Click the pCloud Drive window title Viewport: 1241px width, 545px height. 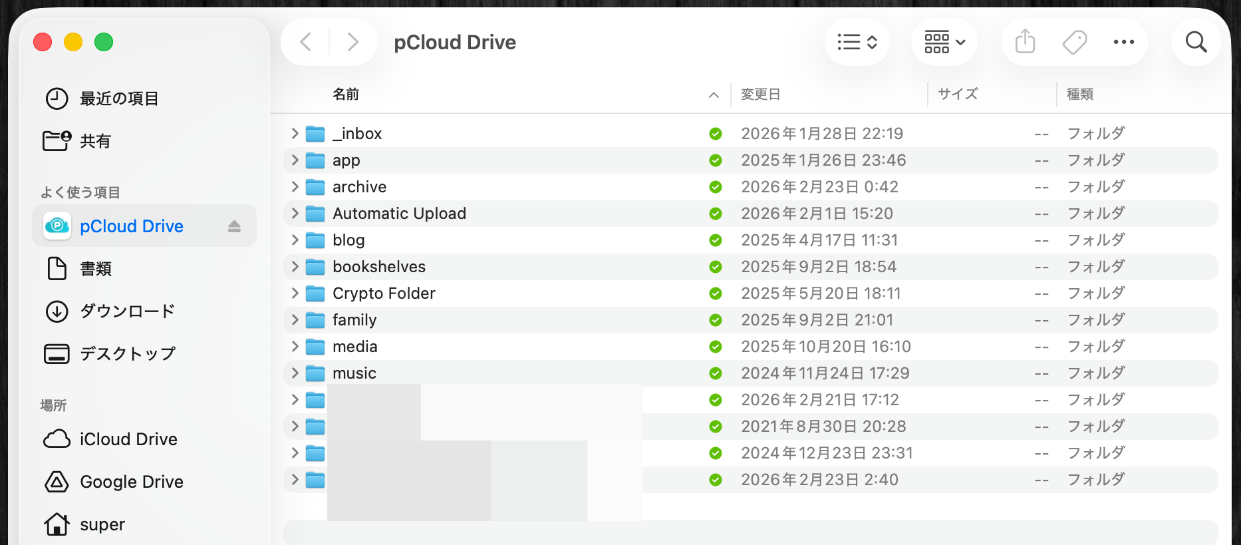(x=455, y=43)
